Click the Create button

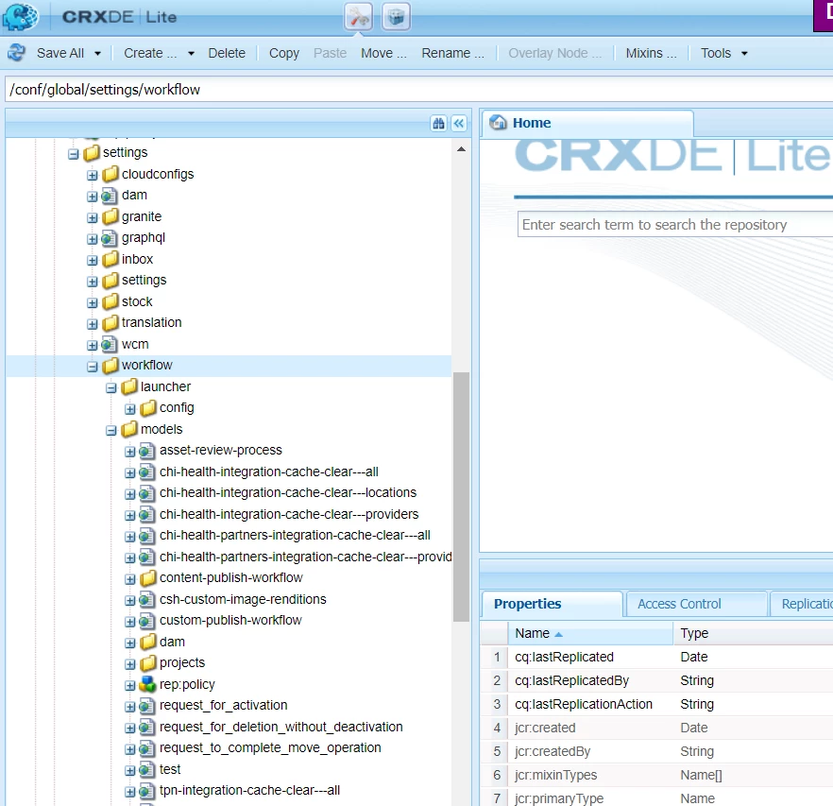click(150, 53)
